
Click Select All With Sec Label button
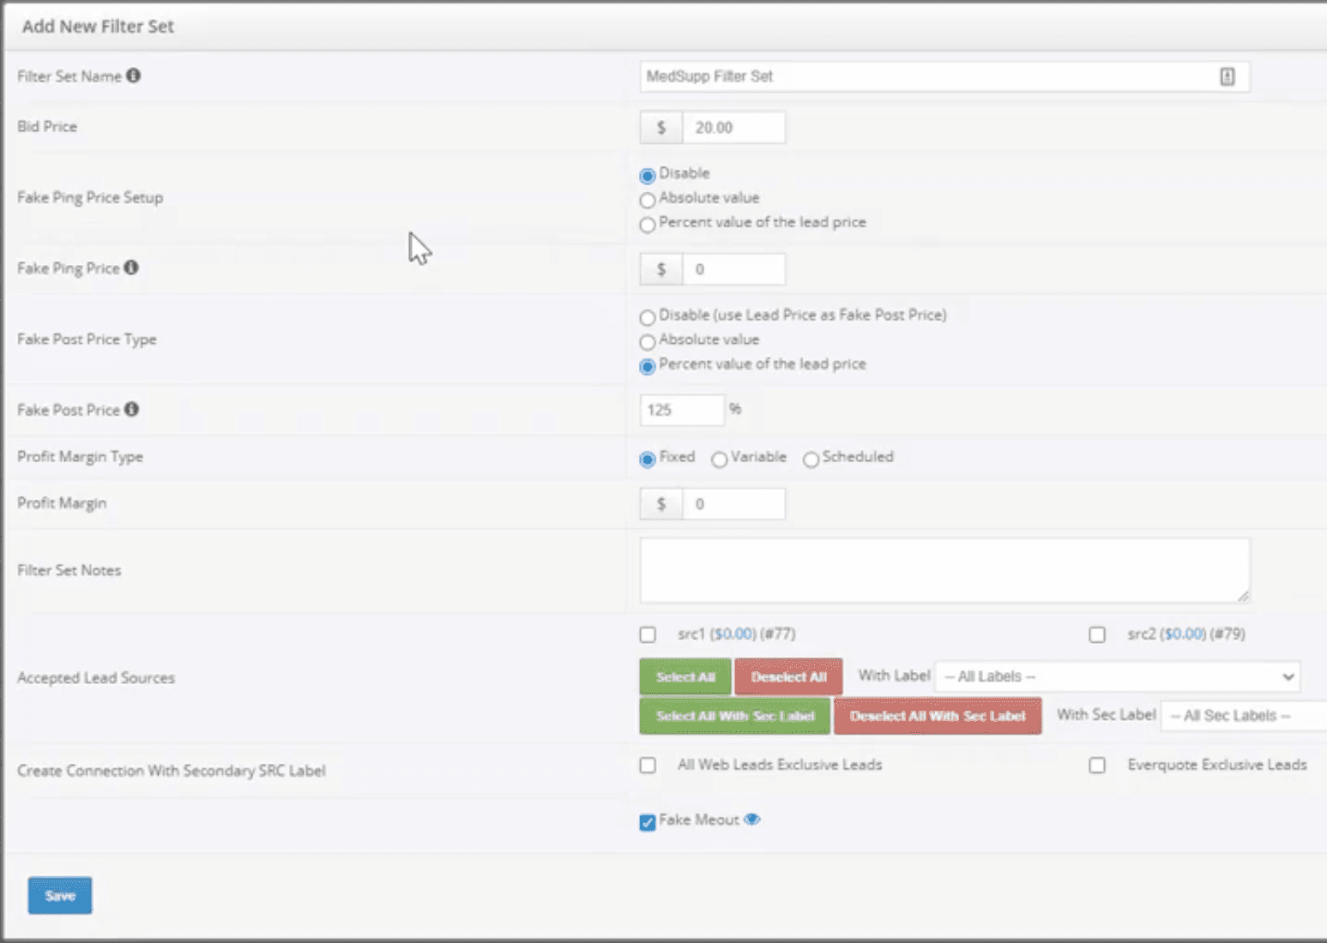735,716
